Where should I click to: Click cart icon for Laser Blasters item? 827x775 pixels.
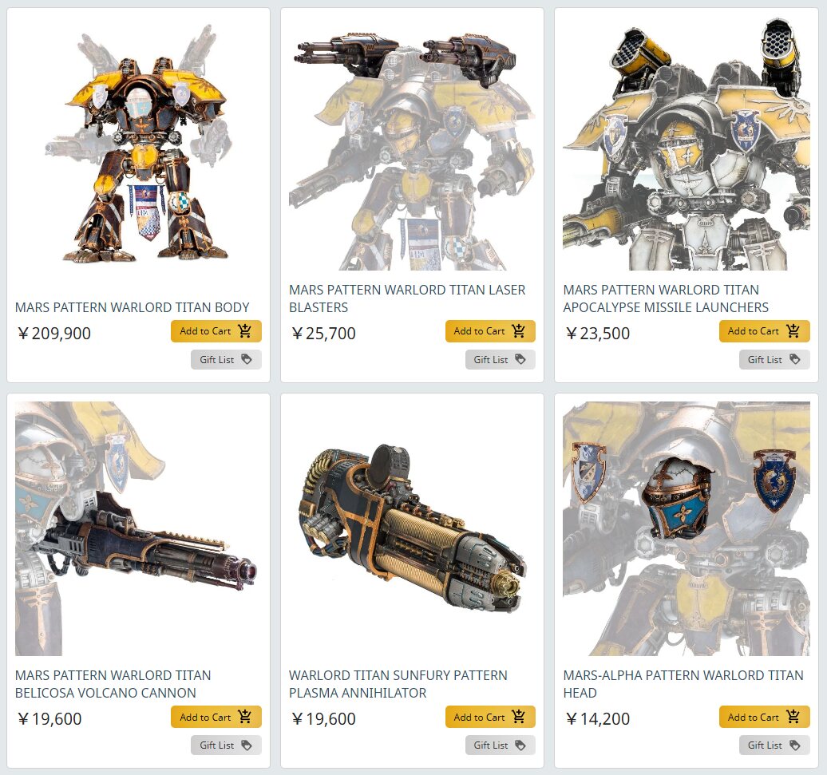(x=518, y=331)
